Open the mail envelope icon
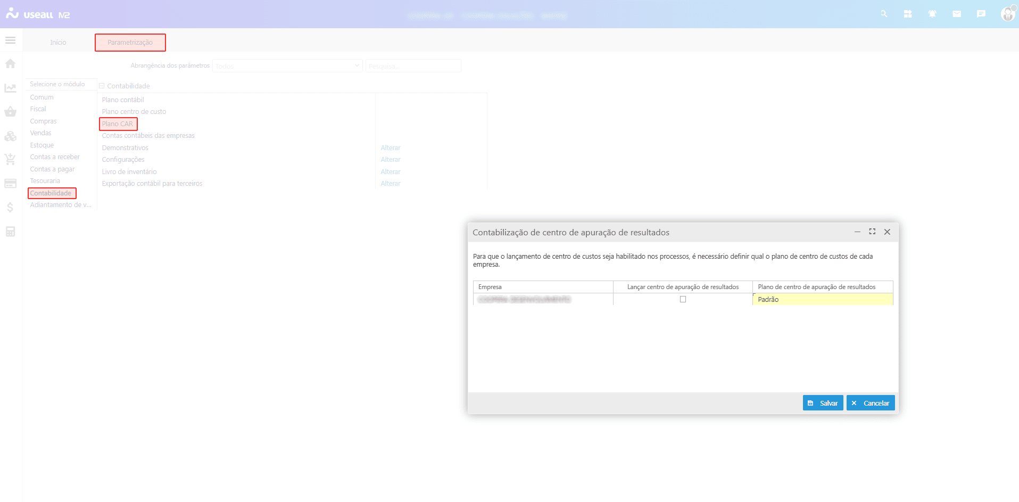 (957, 14)
